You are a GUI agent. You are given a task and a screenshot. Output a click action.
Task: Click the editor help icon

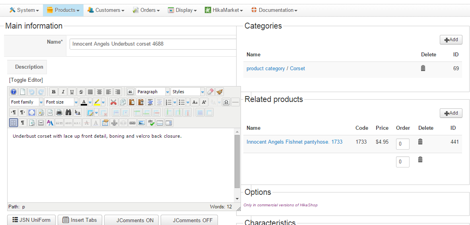14,92
